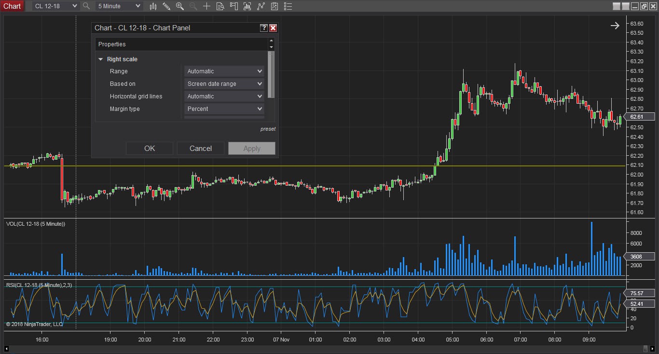The width and height of the screenshot is (659, 354).
Task: Open the bar type (candlestick) icon in toolbar
Action: (153, 6)
